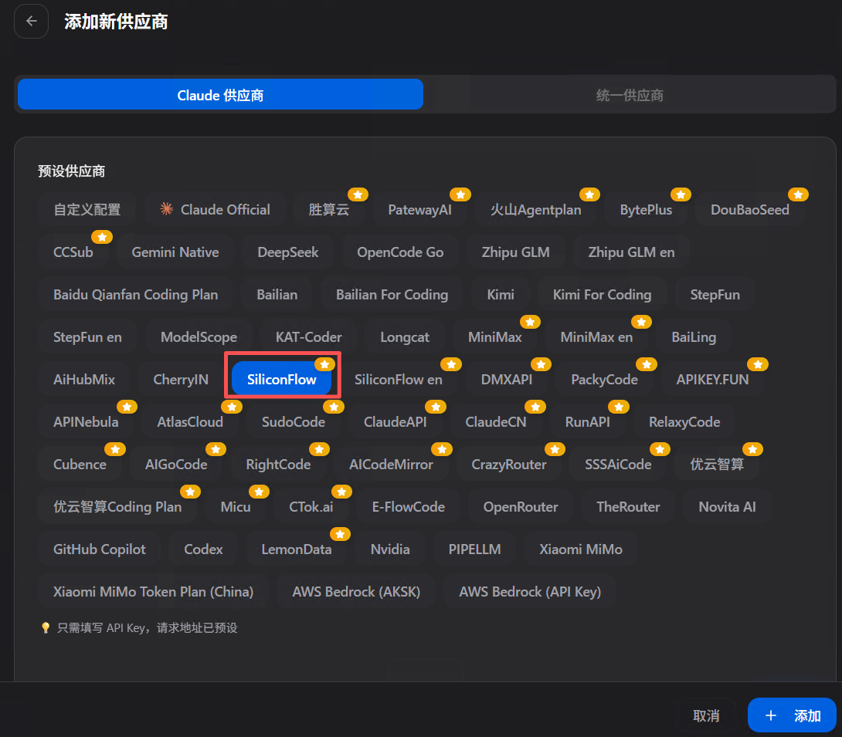Image resolution: width=842 pixels, height=737 pixels.
Task: Pick the RunAPI provider
Action: [587, 421]
